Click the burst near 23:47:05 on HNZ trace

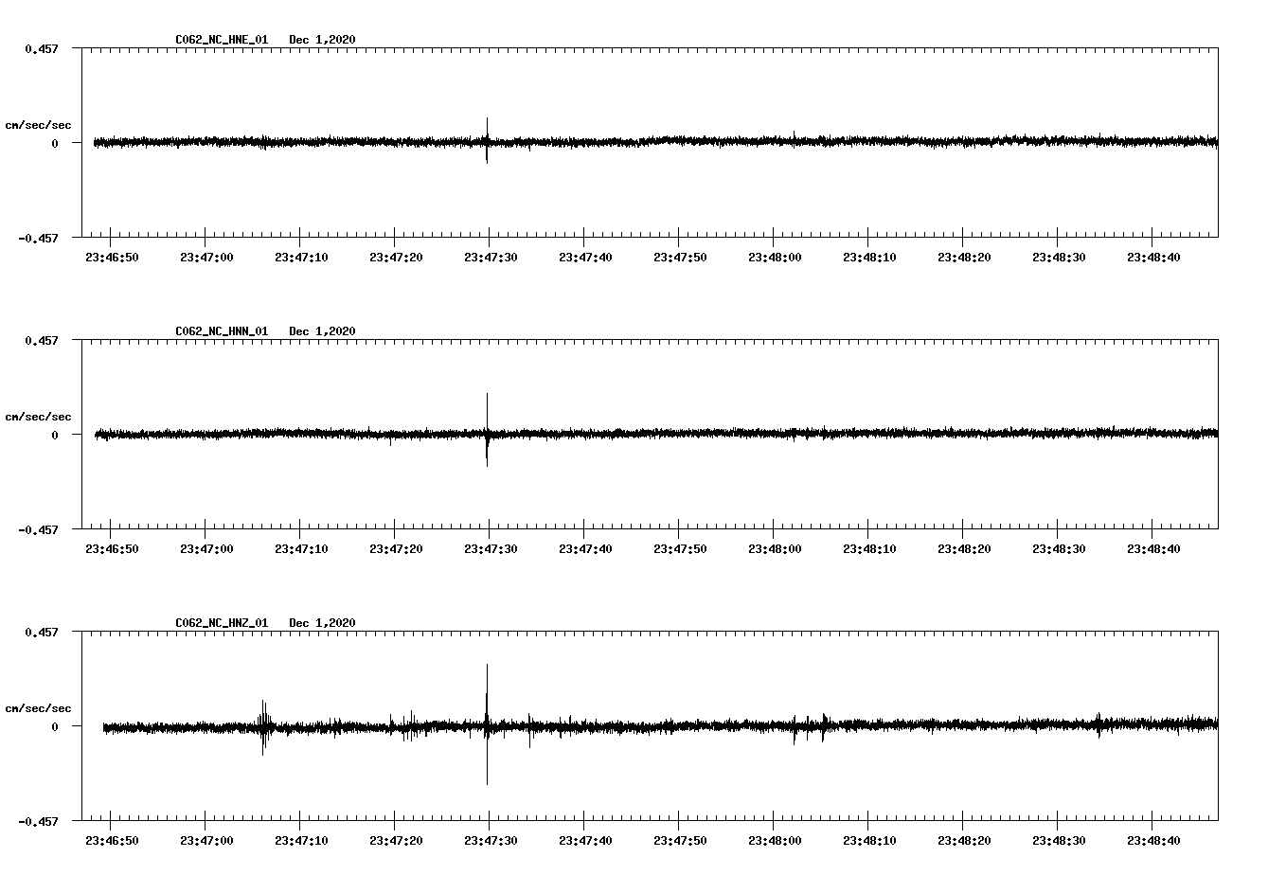tap(263, 729)
